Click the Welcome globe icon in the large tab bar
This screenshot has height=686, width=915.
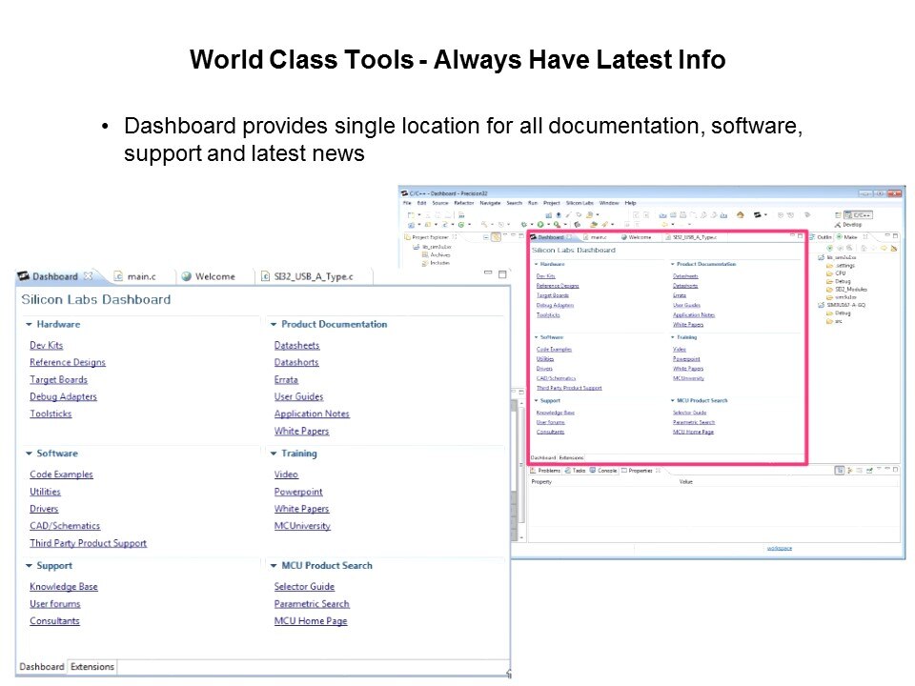(187, 276)
